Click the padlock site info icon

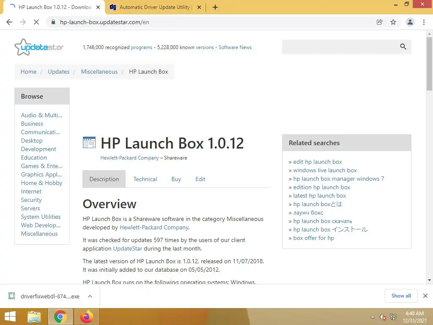53,22
